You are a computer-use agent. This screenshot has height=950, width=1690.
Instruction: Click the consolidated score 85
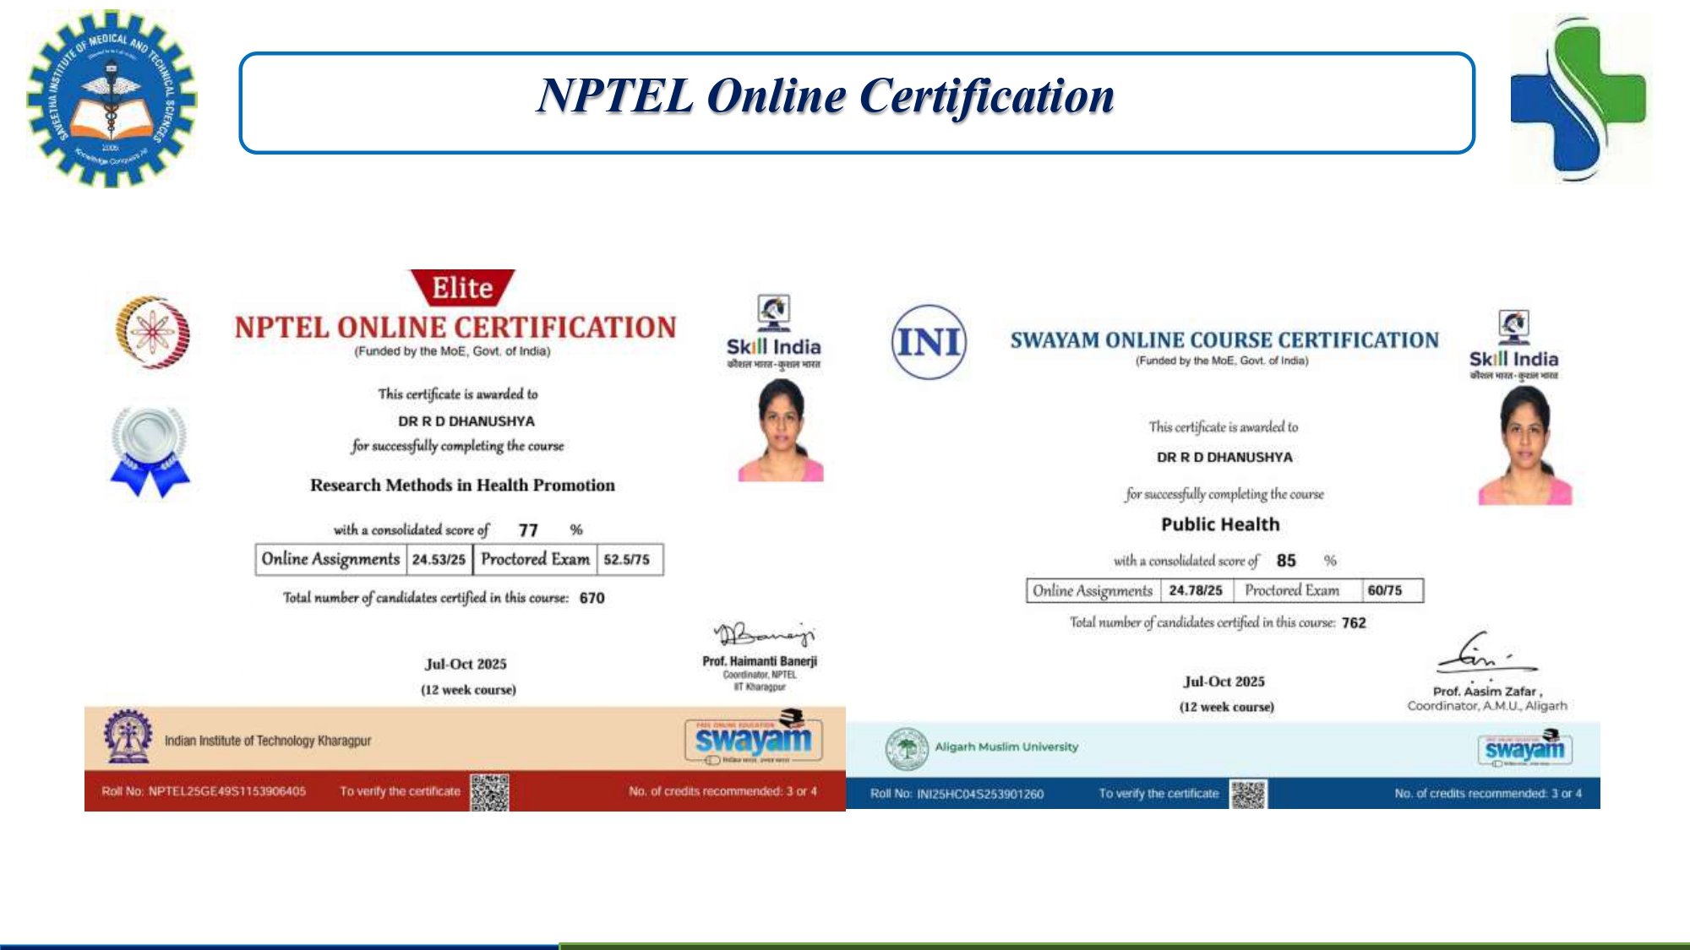click(x=1286, y=561)
